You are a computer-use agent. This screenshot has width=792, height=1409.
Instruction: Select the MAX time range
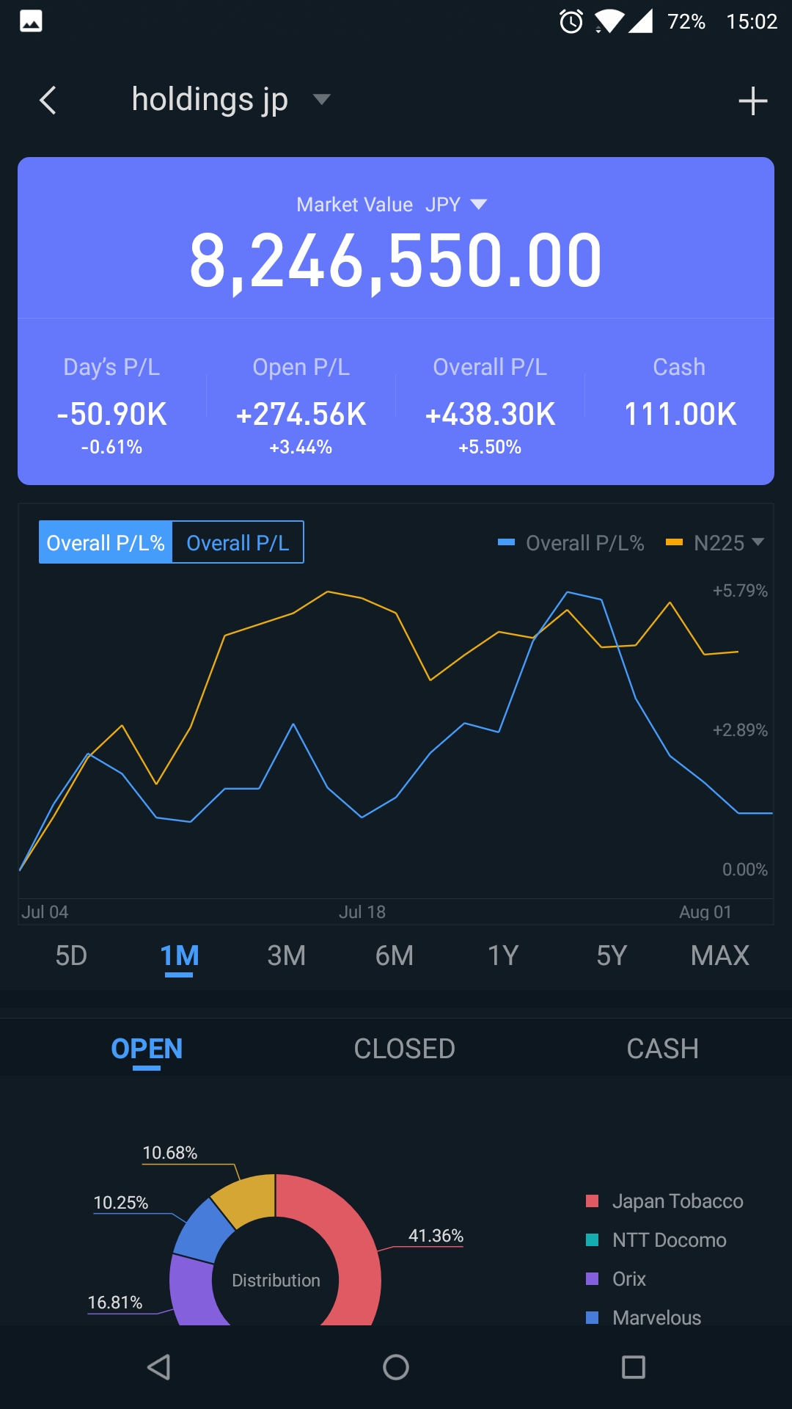coord(719,955)
